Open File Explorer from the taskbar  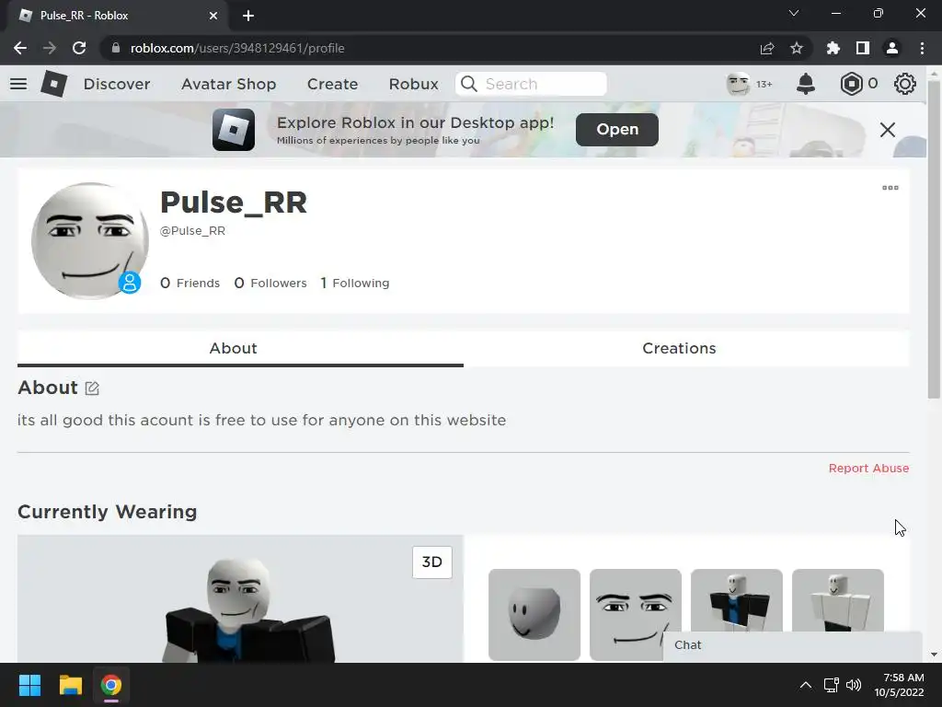pos(70,685)
